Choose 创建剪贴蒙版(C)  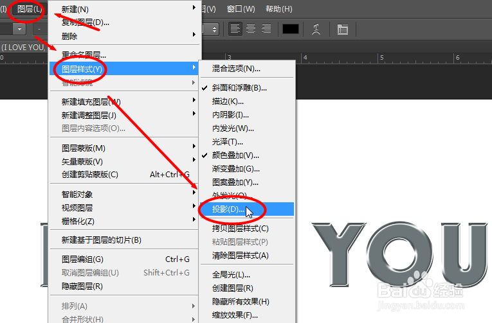point(124,175)
